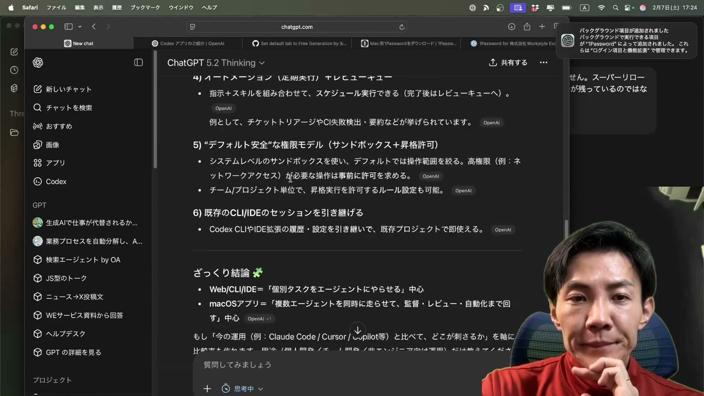This screenshot has width=704, height=396.
Task: Open the 思考中 thinking mode dropdown
Action: [243, 388]
